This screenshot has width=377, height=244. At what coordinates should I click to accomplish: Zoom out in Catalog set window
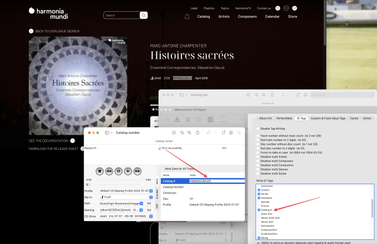[257, 95]
